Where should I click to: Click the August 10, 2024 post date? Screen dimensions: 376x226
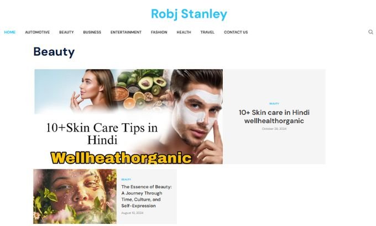(x=132, y=213)
